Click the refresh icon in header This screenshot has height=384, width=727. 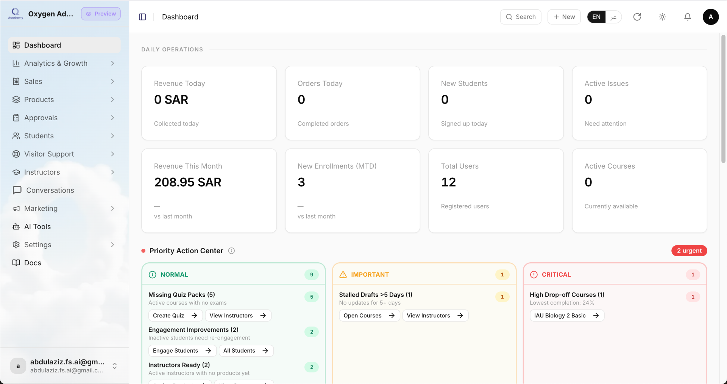pyautogui.click(x=637, y=17)
